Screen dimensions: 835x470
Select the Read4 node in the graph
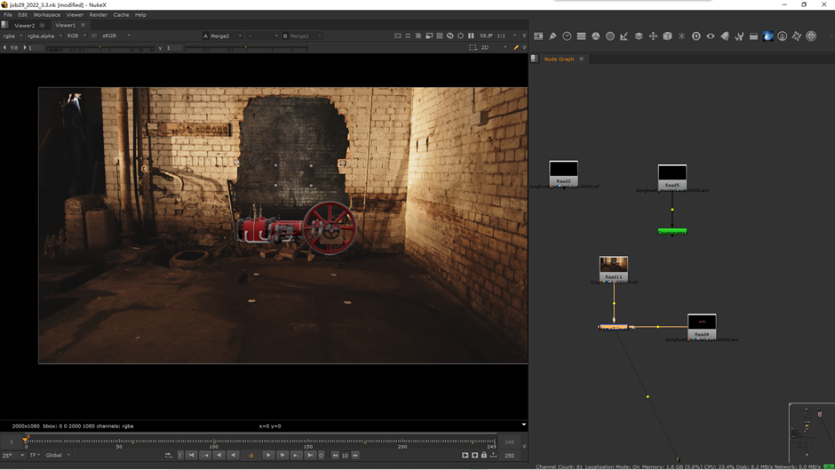click(x=702, y=327)
